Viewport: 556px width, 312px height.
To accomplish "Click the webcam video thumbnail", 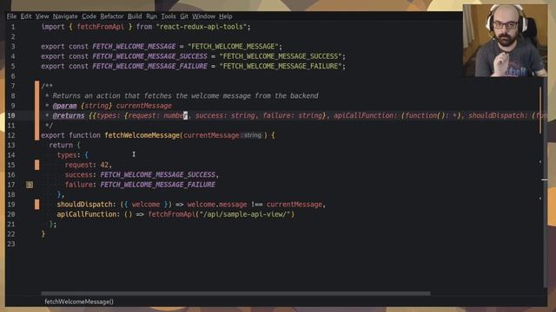I will click(x=505, y=41).
